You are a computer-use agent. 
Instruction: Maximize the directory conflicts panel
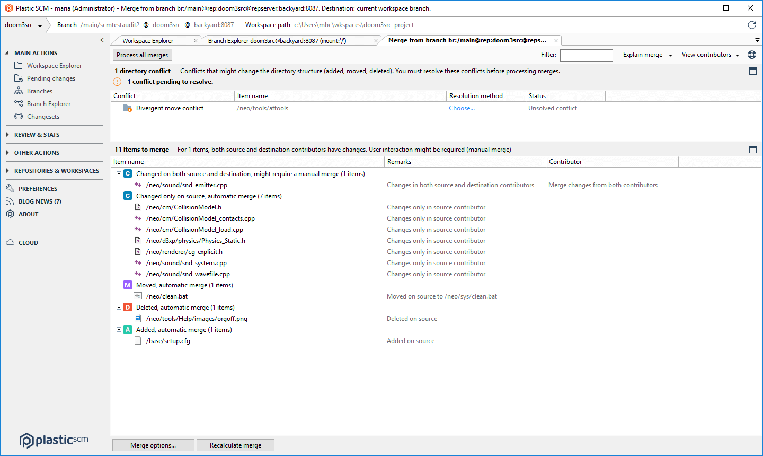(x=753, y=70)
